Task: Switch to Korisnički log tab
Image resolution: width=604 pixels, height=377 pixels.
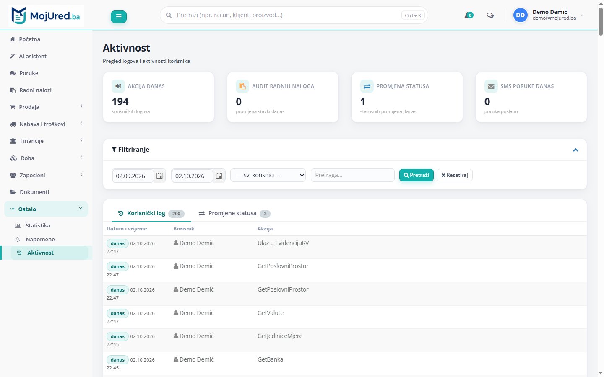Action: pos(151,213)
